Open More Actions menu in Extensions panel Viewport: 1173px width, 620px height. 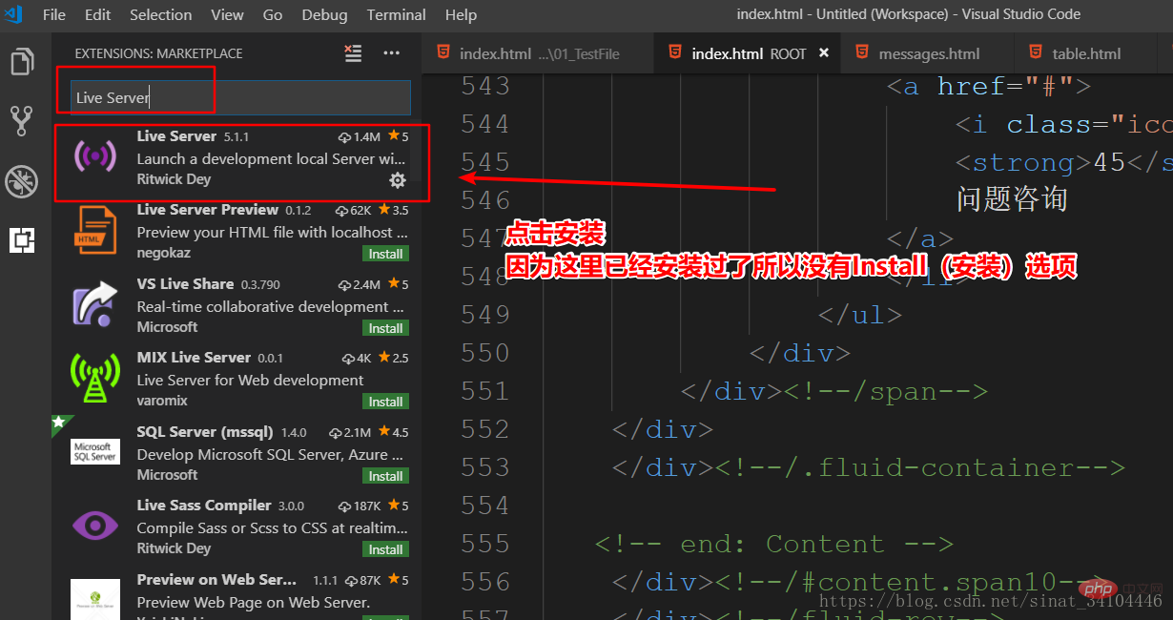[x=391, y=54]
